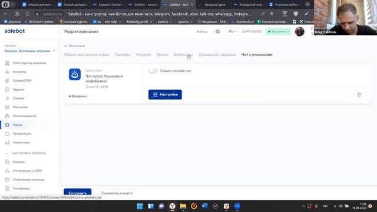377x212 pixels.
Task: Show hidden system tray icons
Action: point(303,206)
